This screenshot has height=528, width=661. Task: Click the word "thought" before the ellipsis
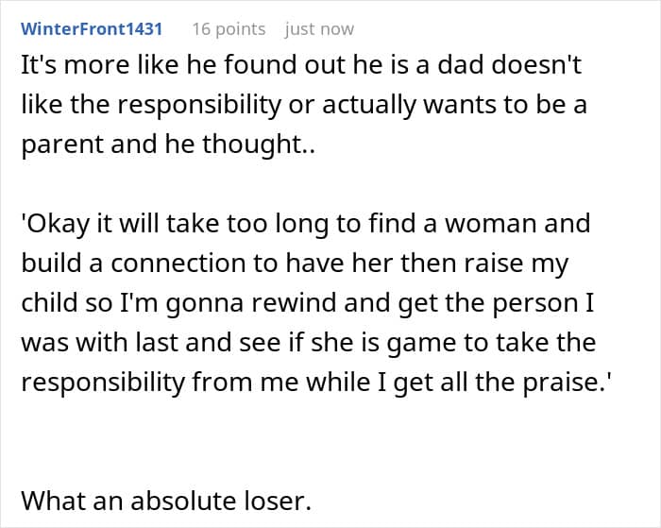(251, 145)
